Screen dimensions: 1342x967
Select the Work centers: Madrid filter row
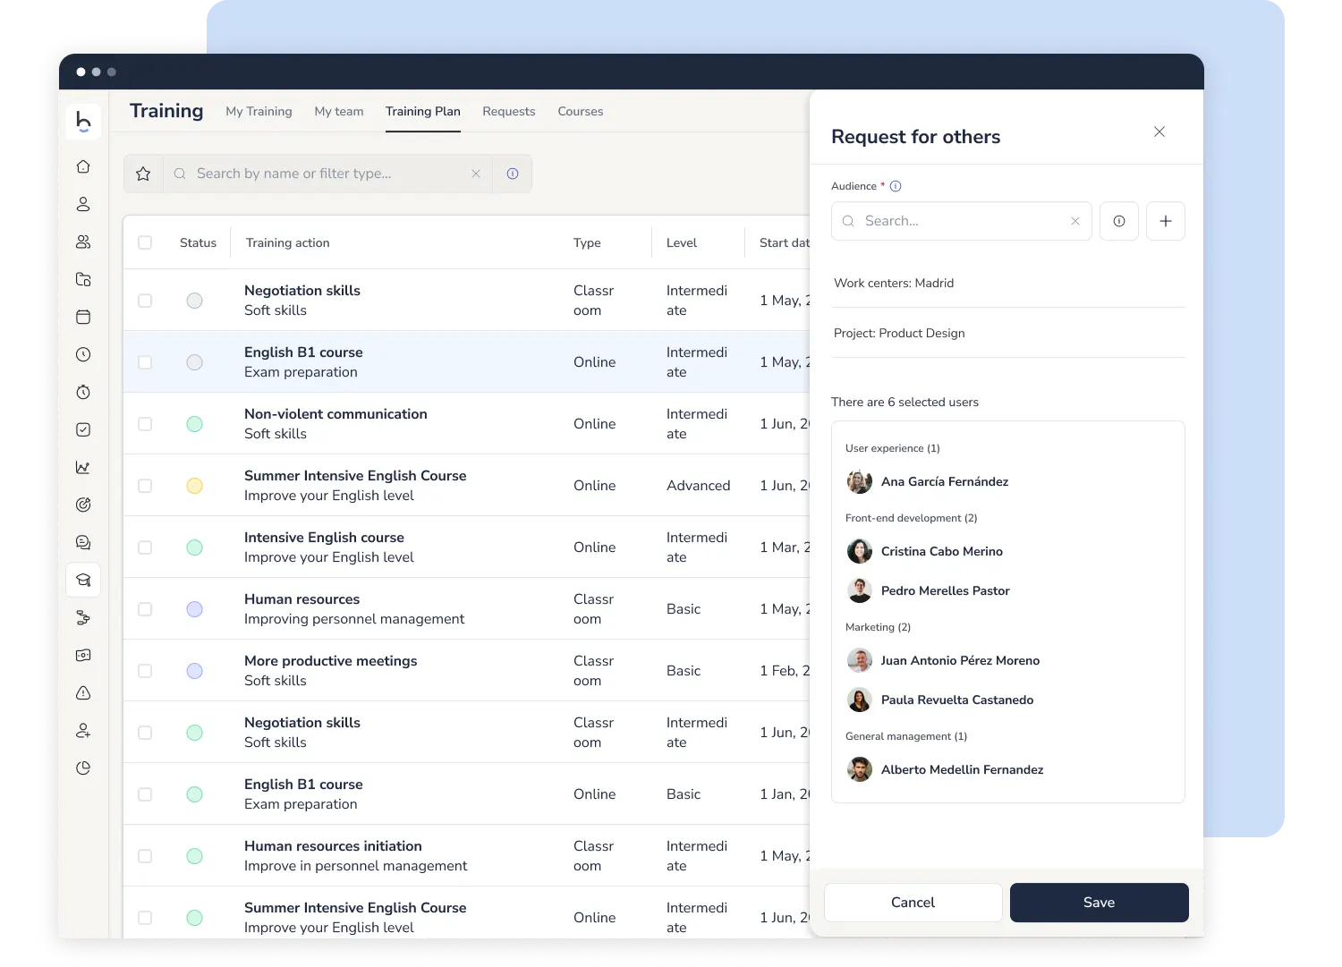pos(1008,283)
